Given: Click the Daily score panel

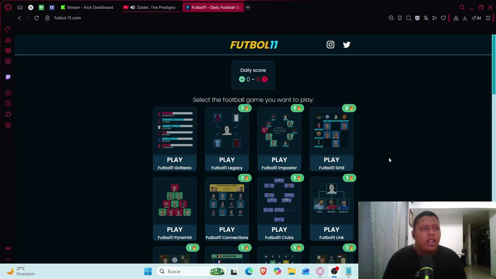Looking at the screenshot, I should [x=253, y=75].
